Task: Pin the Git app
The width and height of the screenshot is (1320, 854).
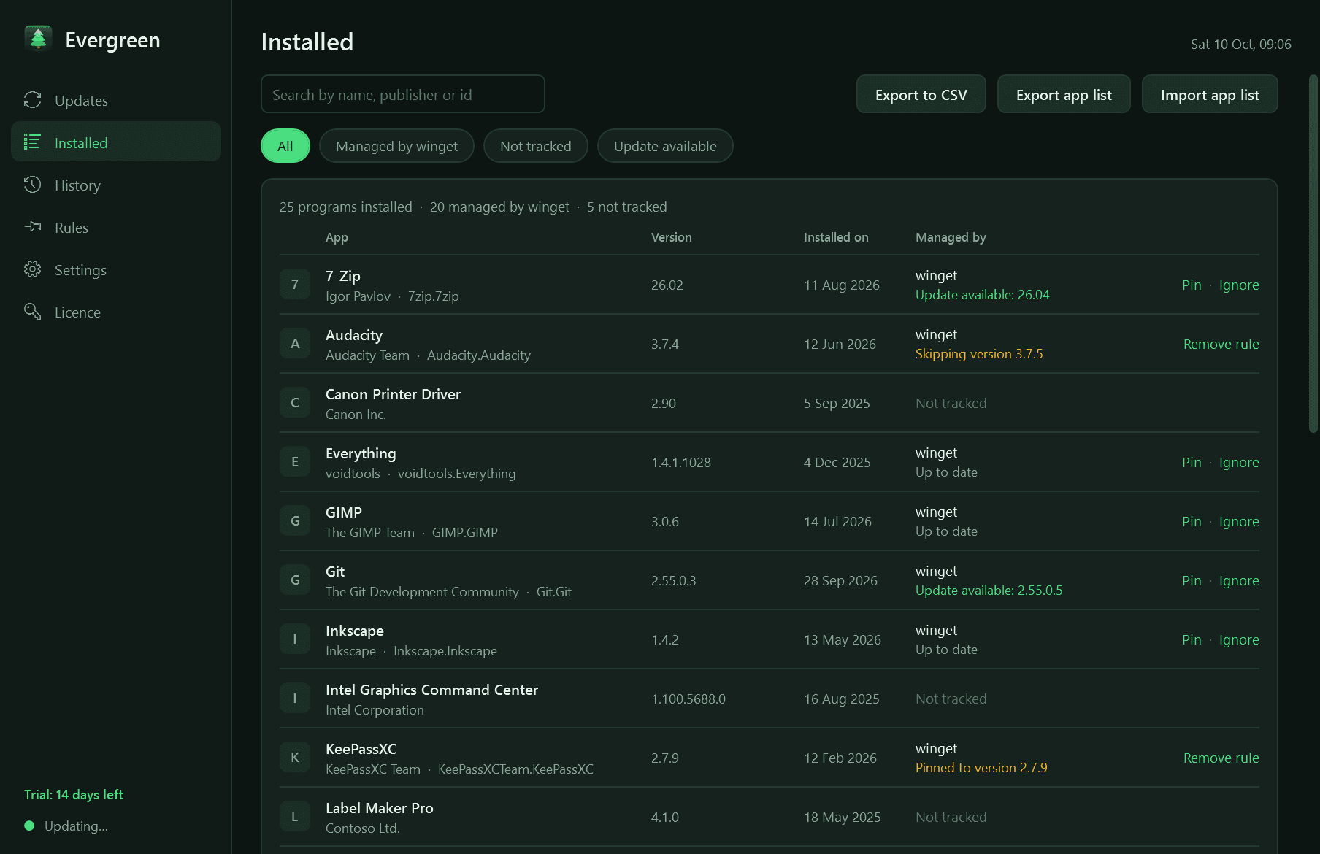Action: click(1192, 580)
